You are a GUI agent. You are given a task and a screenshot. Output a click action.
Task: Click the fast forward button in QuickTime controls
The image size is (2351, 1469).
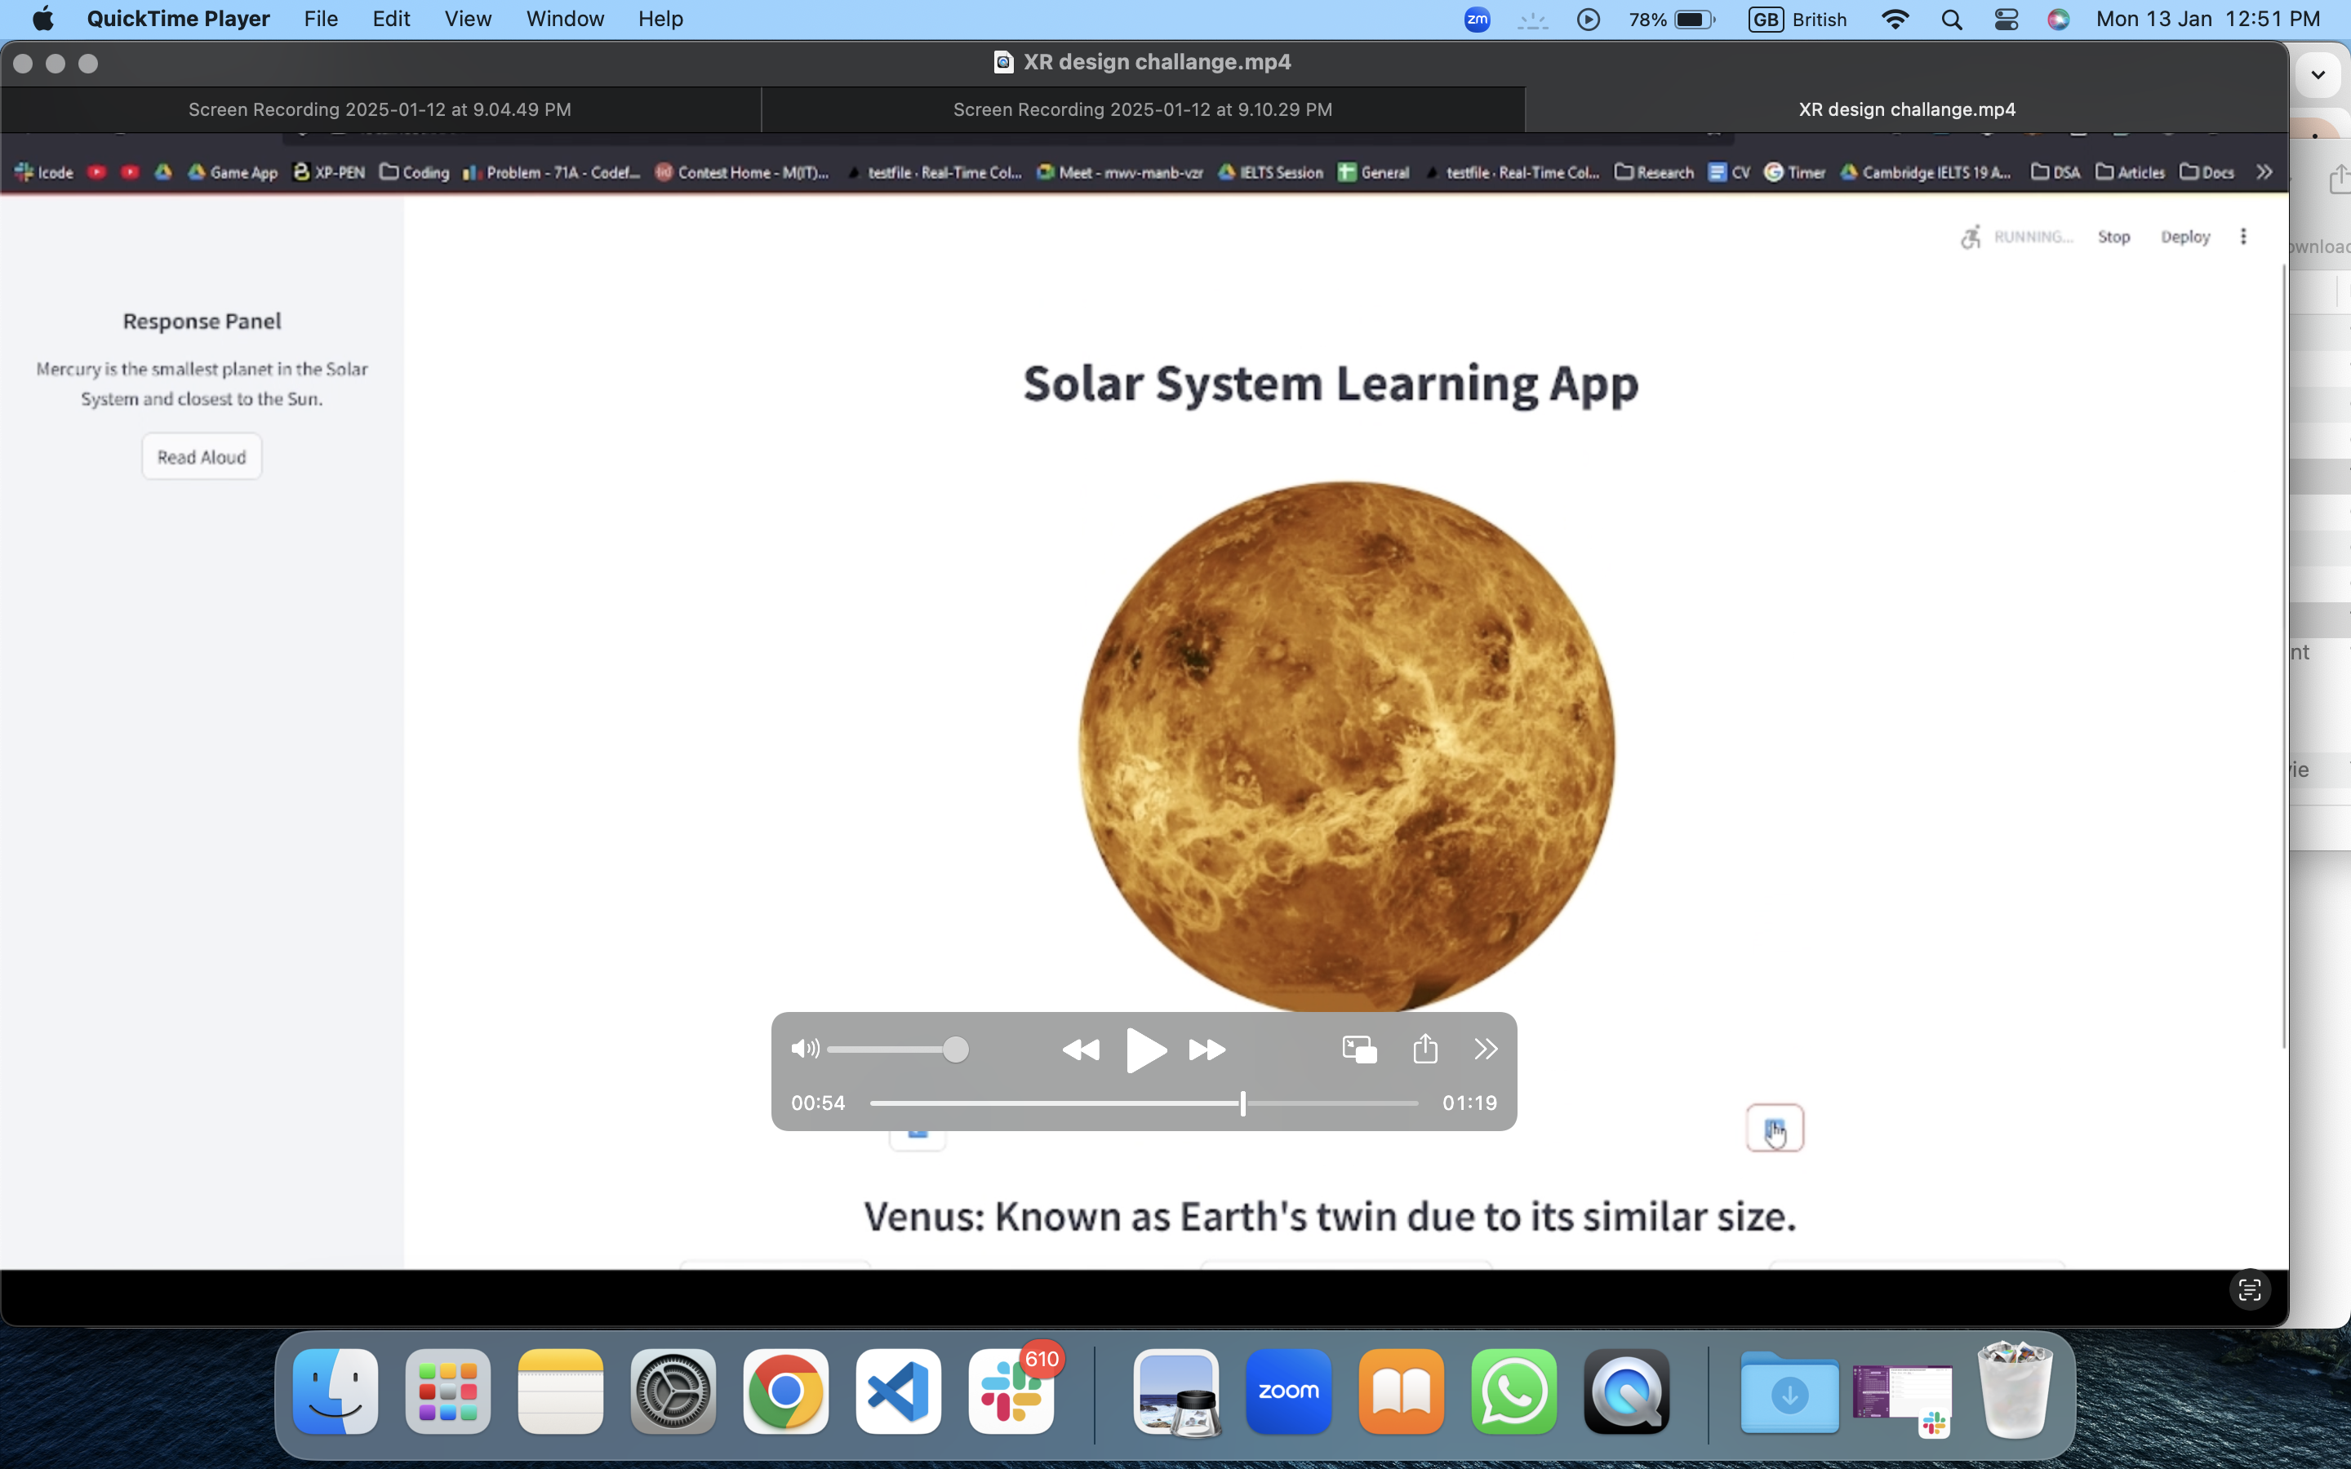tap(1207, 1050)
